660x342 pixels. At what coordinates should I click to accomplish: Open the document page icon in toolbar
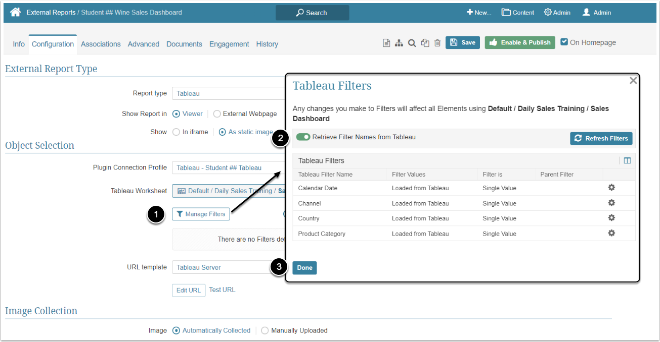point(386,43)
